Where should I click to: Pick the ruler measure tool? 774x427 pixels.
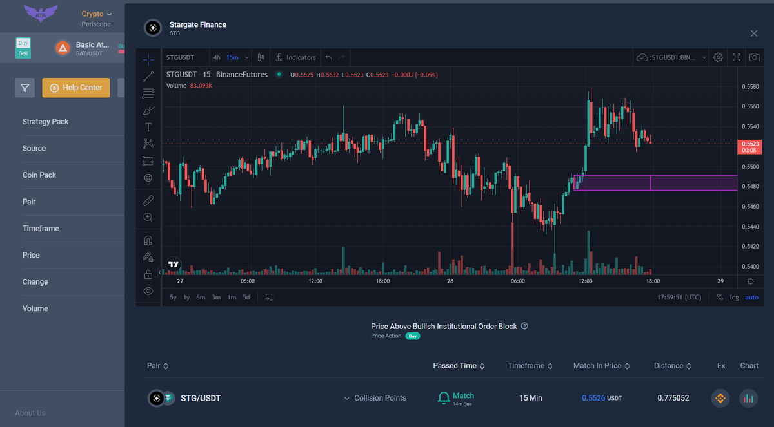(148, 200)
